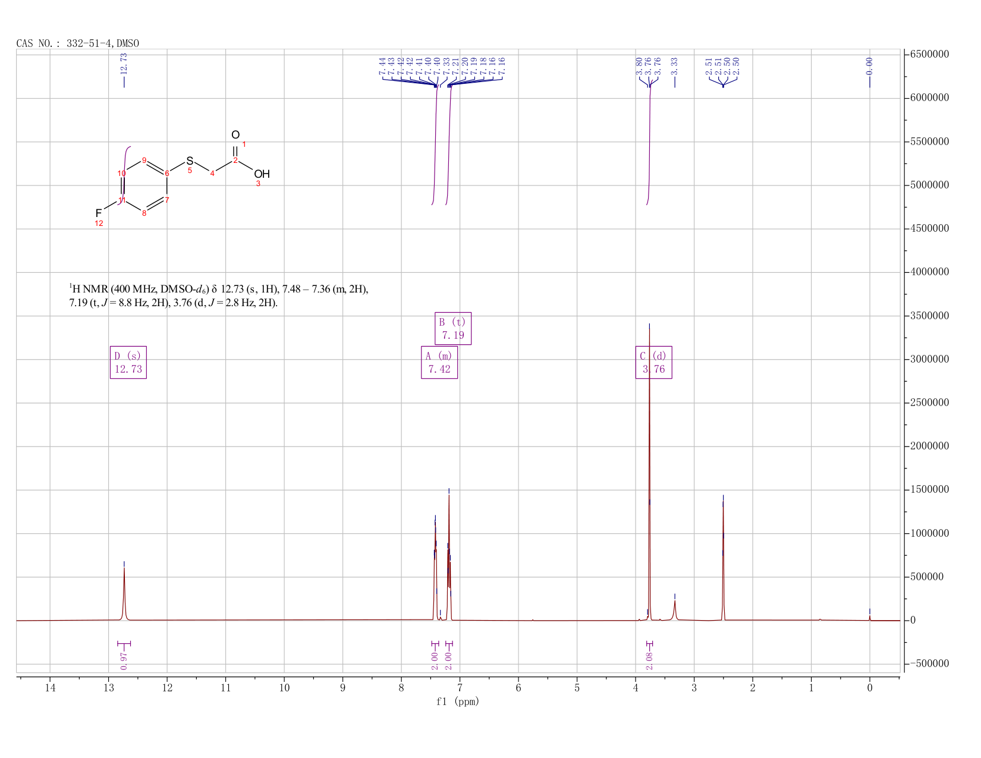Click the 3.33 peak label at top
981x758 pixels.
pos(674,66)
